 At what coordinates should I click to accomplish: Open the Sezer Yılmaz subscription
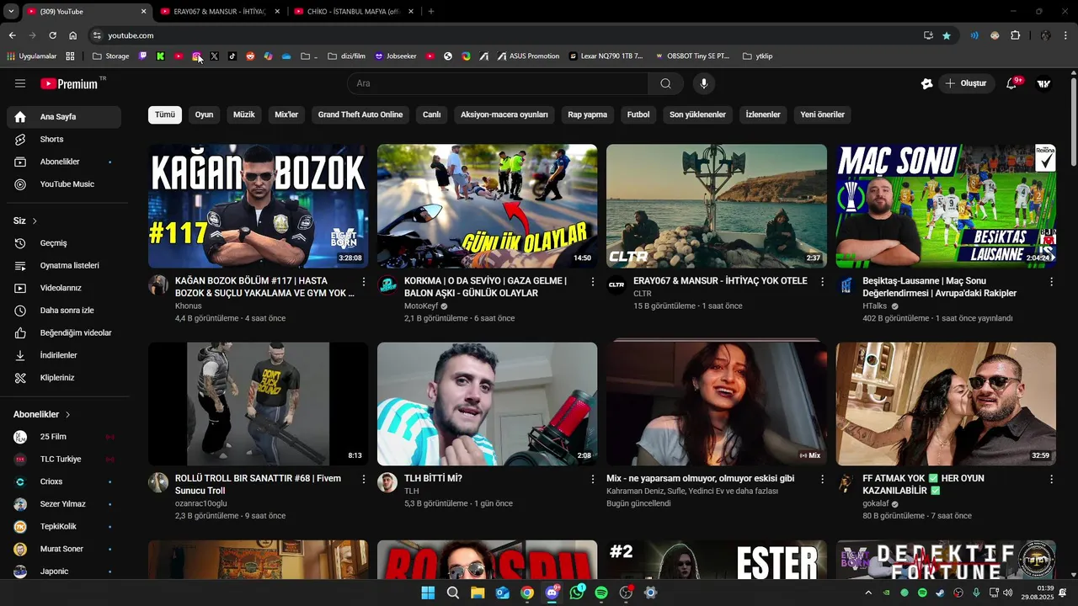64,504
